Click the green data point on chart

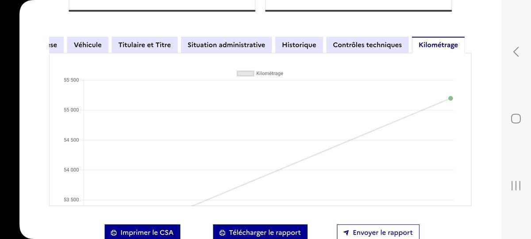450,98
